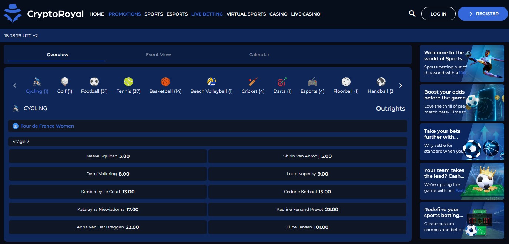Open the 'Your team takes the lead' banner
This screenshot has width=509, height=244.
click(x=462, y=181)
